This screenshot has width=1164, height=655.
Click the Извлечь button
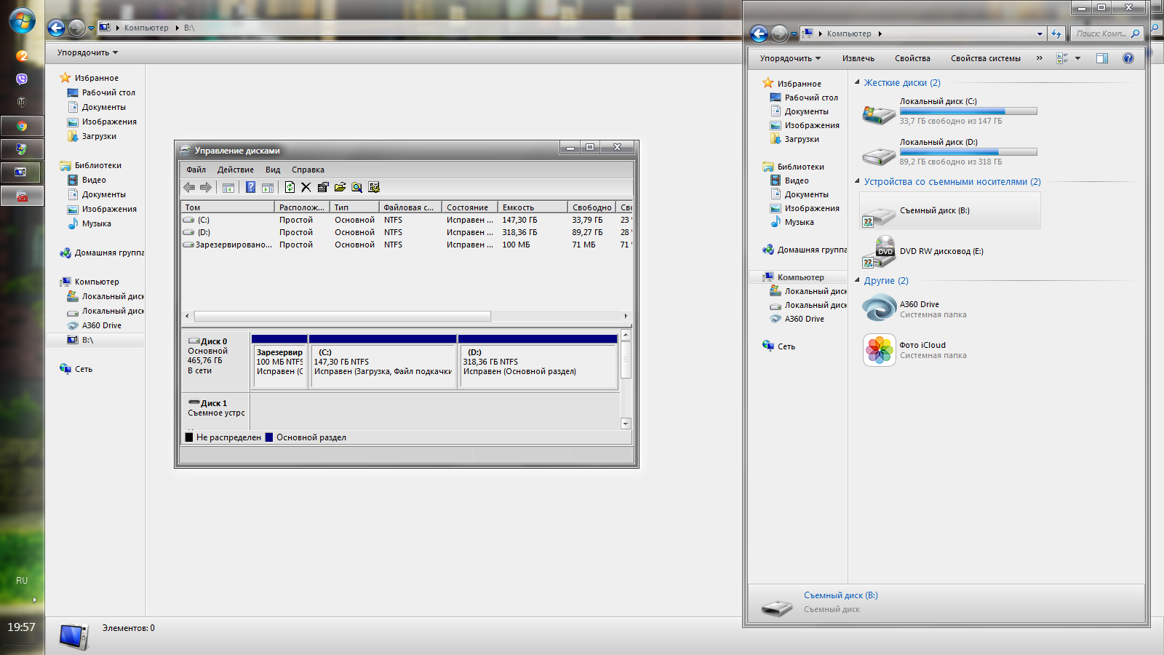[858, 58]
